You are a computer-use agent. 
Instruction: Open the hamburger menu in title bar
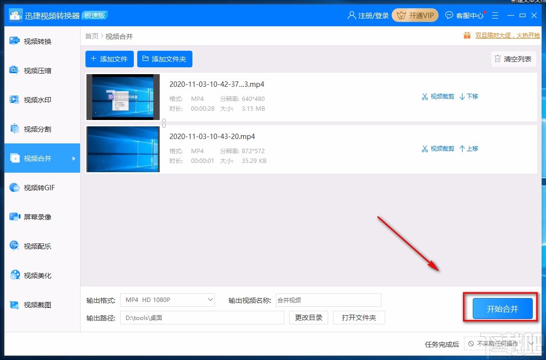[495, 15]
